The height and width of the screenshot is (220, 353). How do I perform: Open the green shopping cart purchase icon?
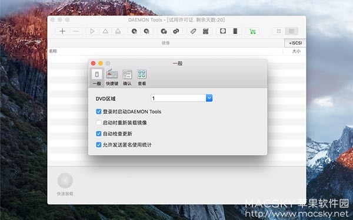252,31
